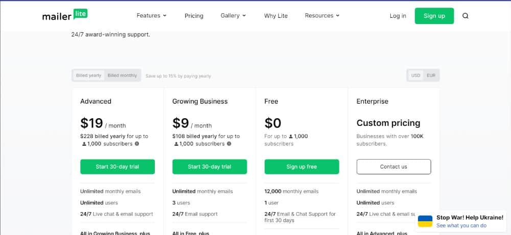Screen dimensions: 511x235
Task: Click Save up to 15% by paying yearly
Action: pos(178,76)
